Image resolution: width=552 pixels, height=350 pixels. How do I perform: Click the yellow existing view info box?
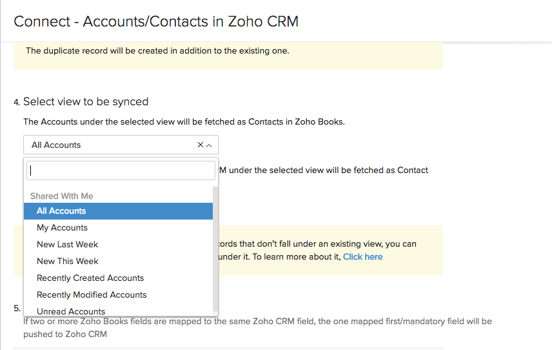pos(329,251)
